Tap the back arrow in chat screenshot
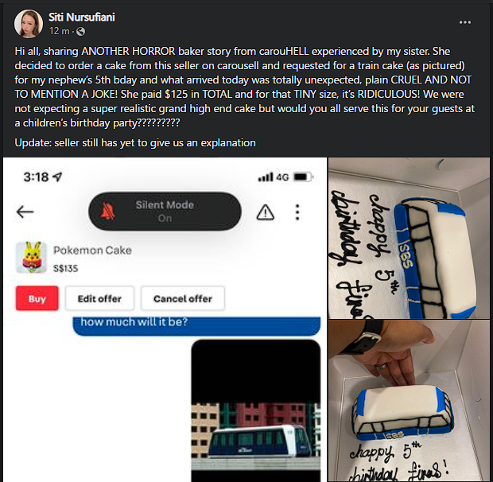 pos(25,212)
